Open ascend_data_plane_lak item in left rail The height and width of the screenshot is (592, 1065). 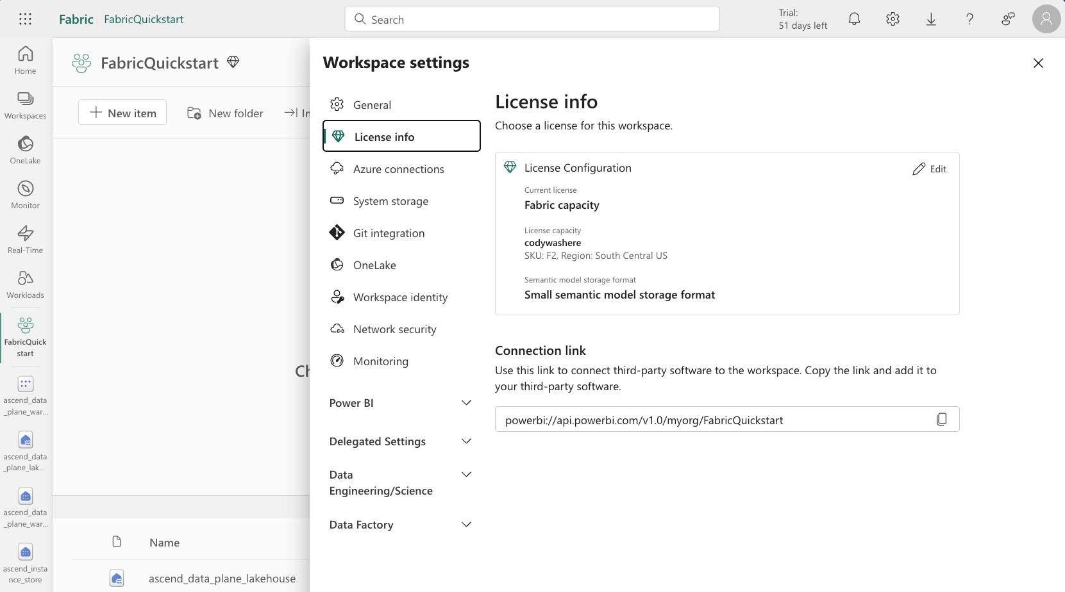[x=26, y=452]
